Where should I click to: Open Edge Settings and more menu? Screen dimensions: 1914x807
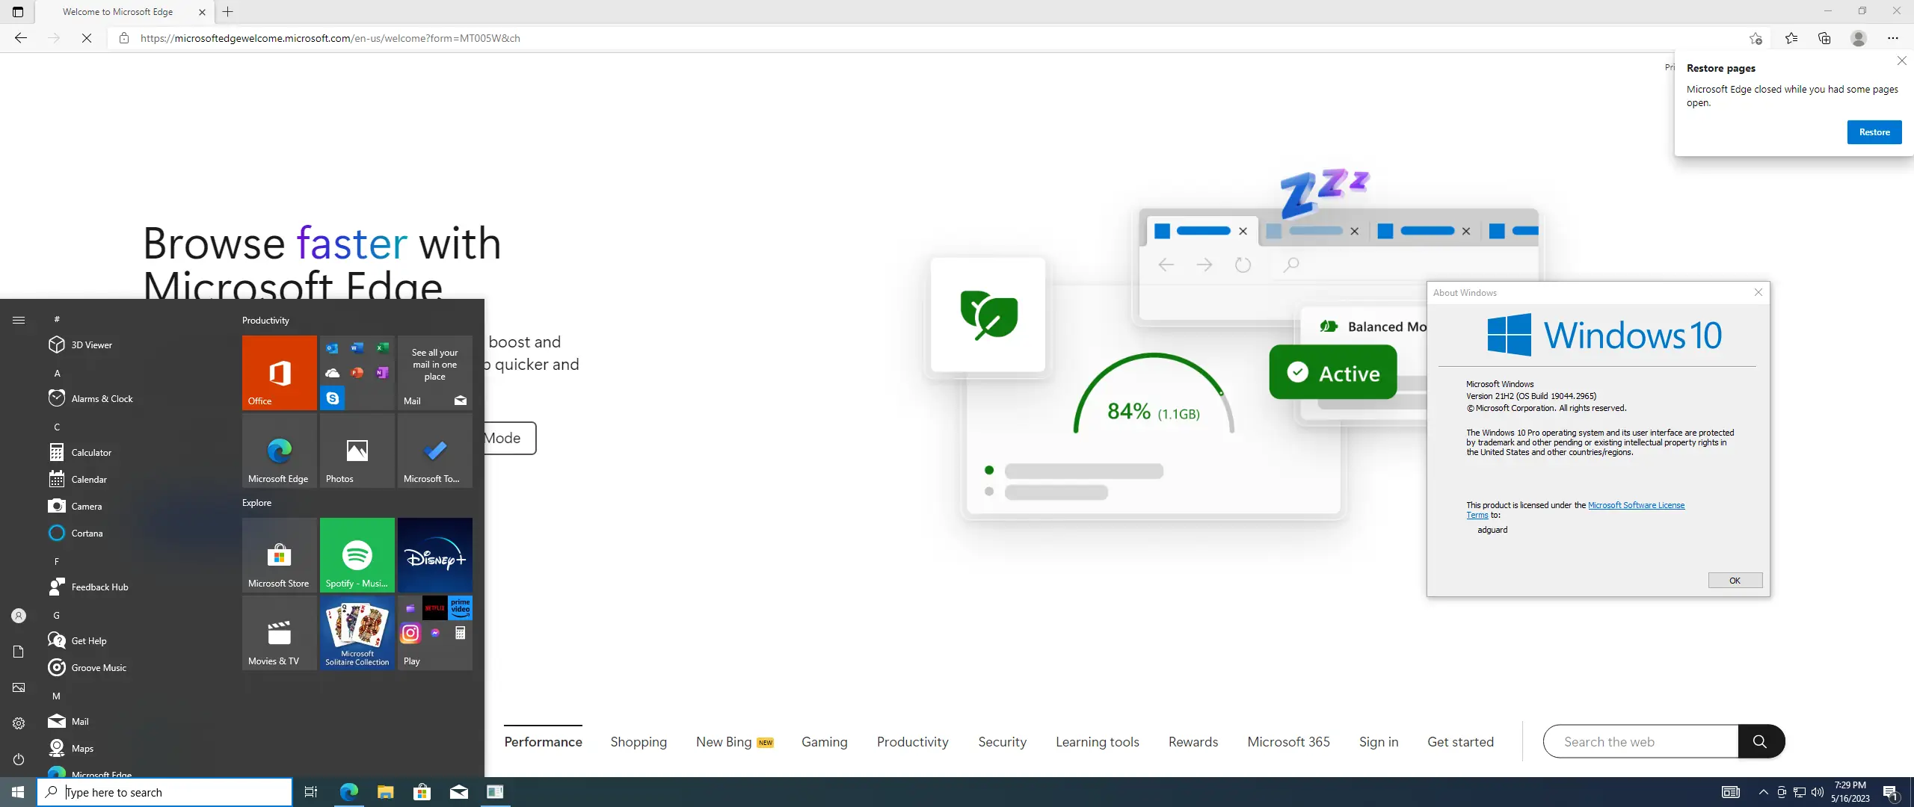click(1892, 38)
